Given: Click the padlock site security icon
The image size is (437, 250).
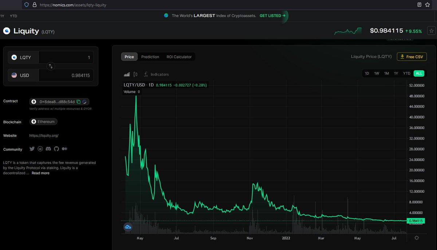Looking at the screenshot, I should click(x=35, y=5).
